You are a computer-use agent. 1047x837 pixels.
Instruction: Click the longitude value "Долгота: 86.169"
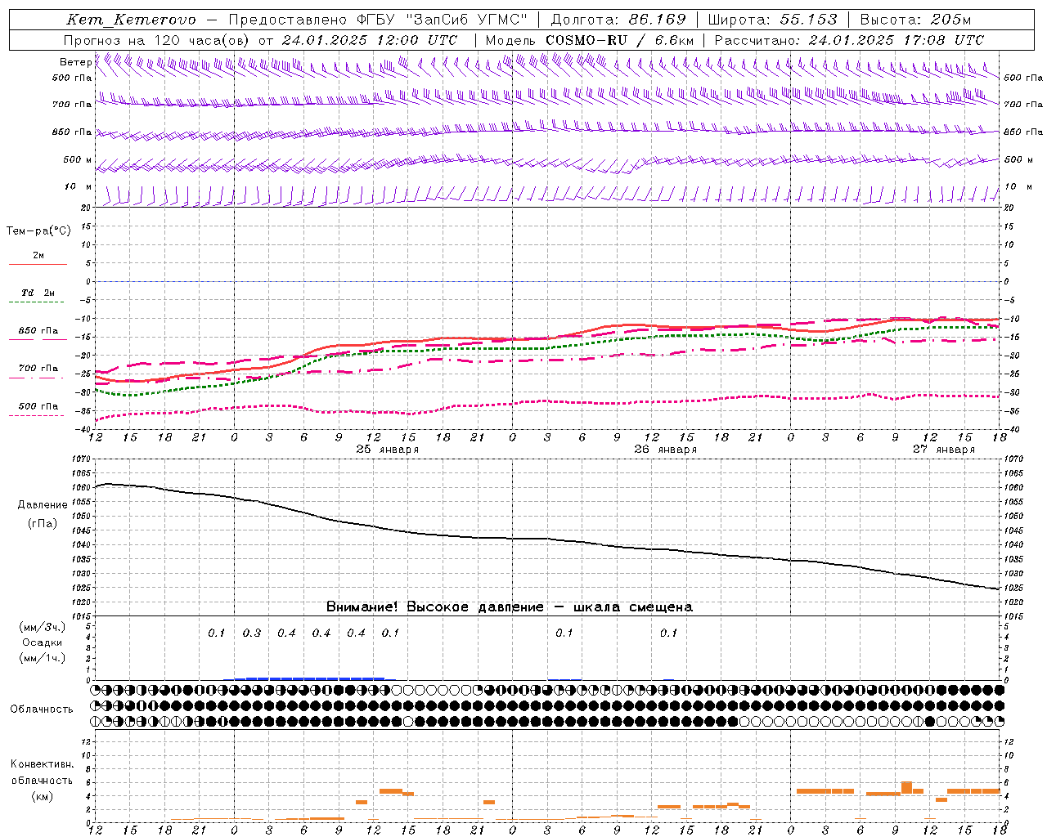(x=618, y=20)
